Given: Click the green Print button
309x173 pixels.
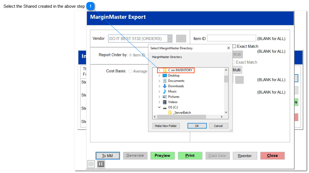Looking at the screenshot, I should click(x=190, y=156).
